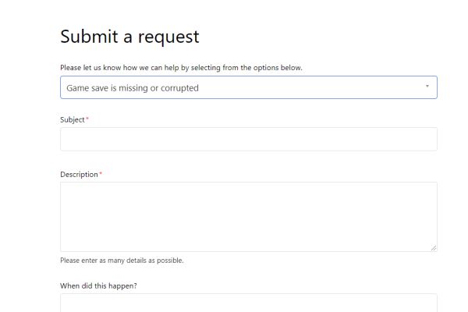Click the Subject field label

(x=72, y=119)
